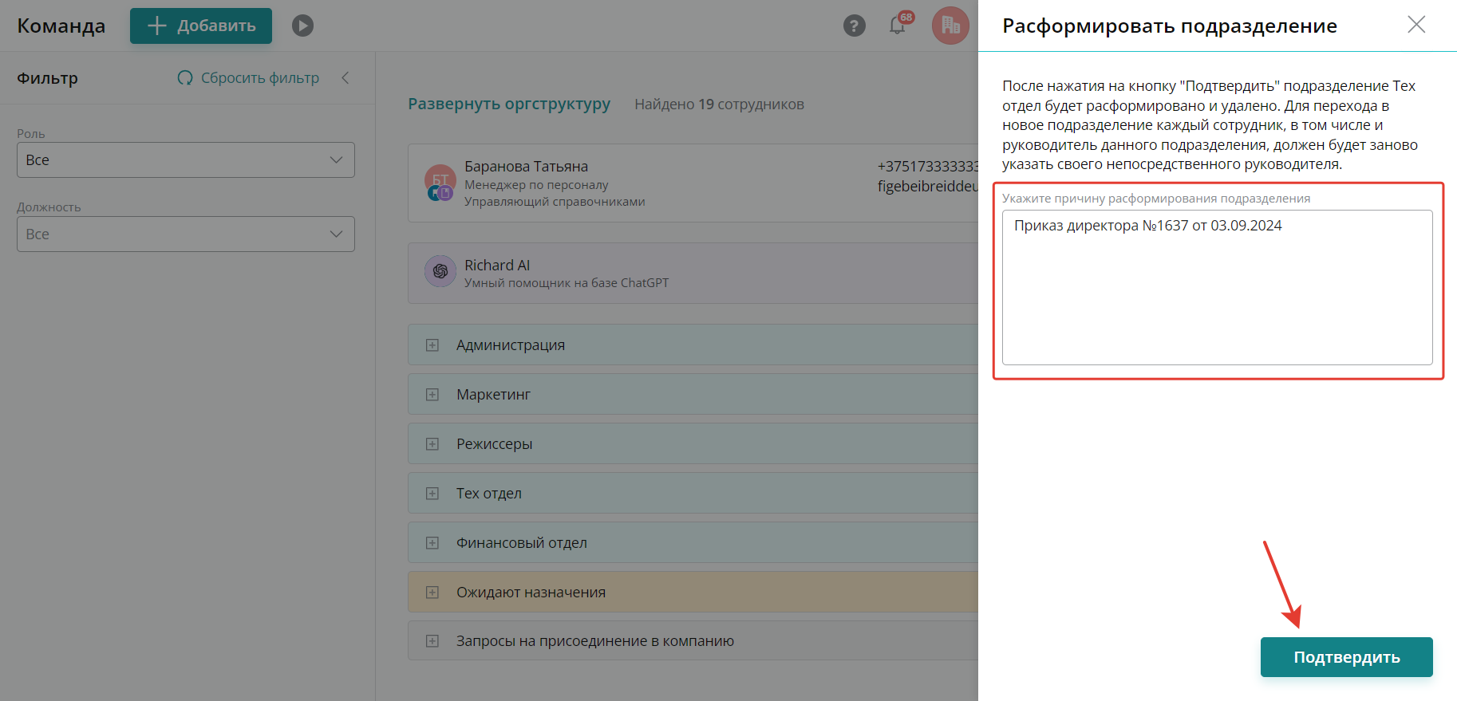Viewport: 1457px width, 701px height.
Task: Click the disbanding reason text field
Action: click(x=1217, y=287)
